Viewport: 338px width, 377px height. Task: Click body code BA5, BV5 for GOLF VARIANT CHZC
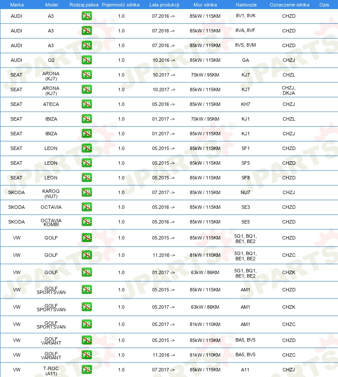coord(245,355)
